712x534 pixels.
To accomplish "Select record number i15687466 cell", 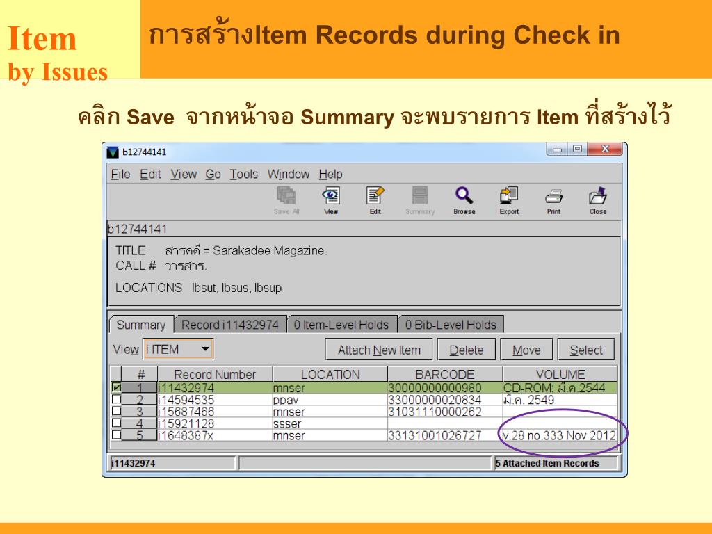I will [x=215, y=412].
